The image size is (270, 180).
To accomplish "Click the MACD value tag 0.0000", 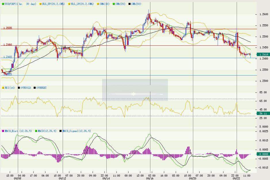I will coord(263,154).
